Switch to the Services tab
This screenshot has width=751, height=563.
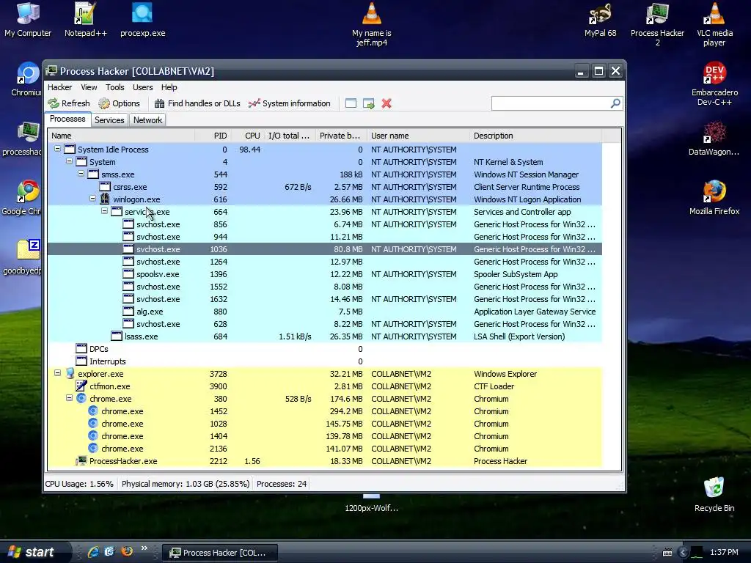109,120
